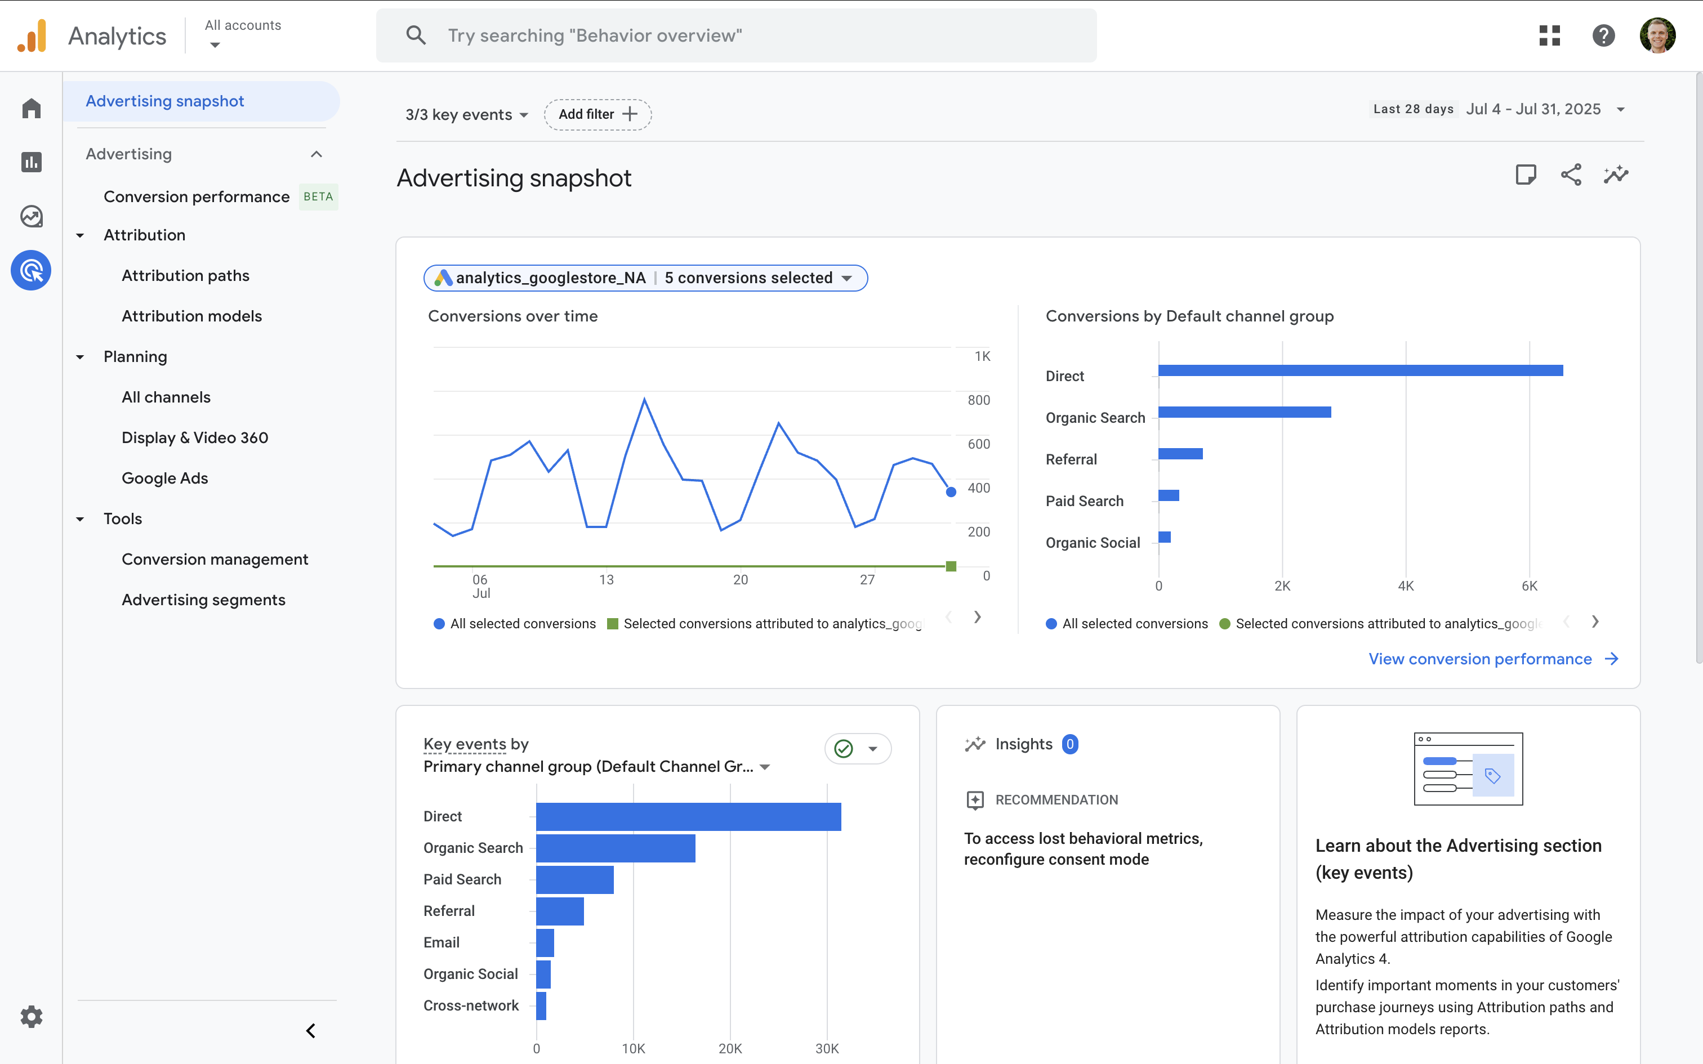Collapse the Attribution tree group
Screen dimensions: 1703x1064
tap(80, 236)
